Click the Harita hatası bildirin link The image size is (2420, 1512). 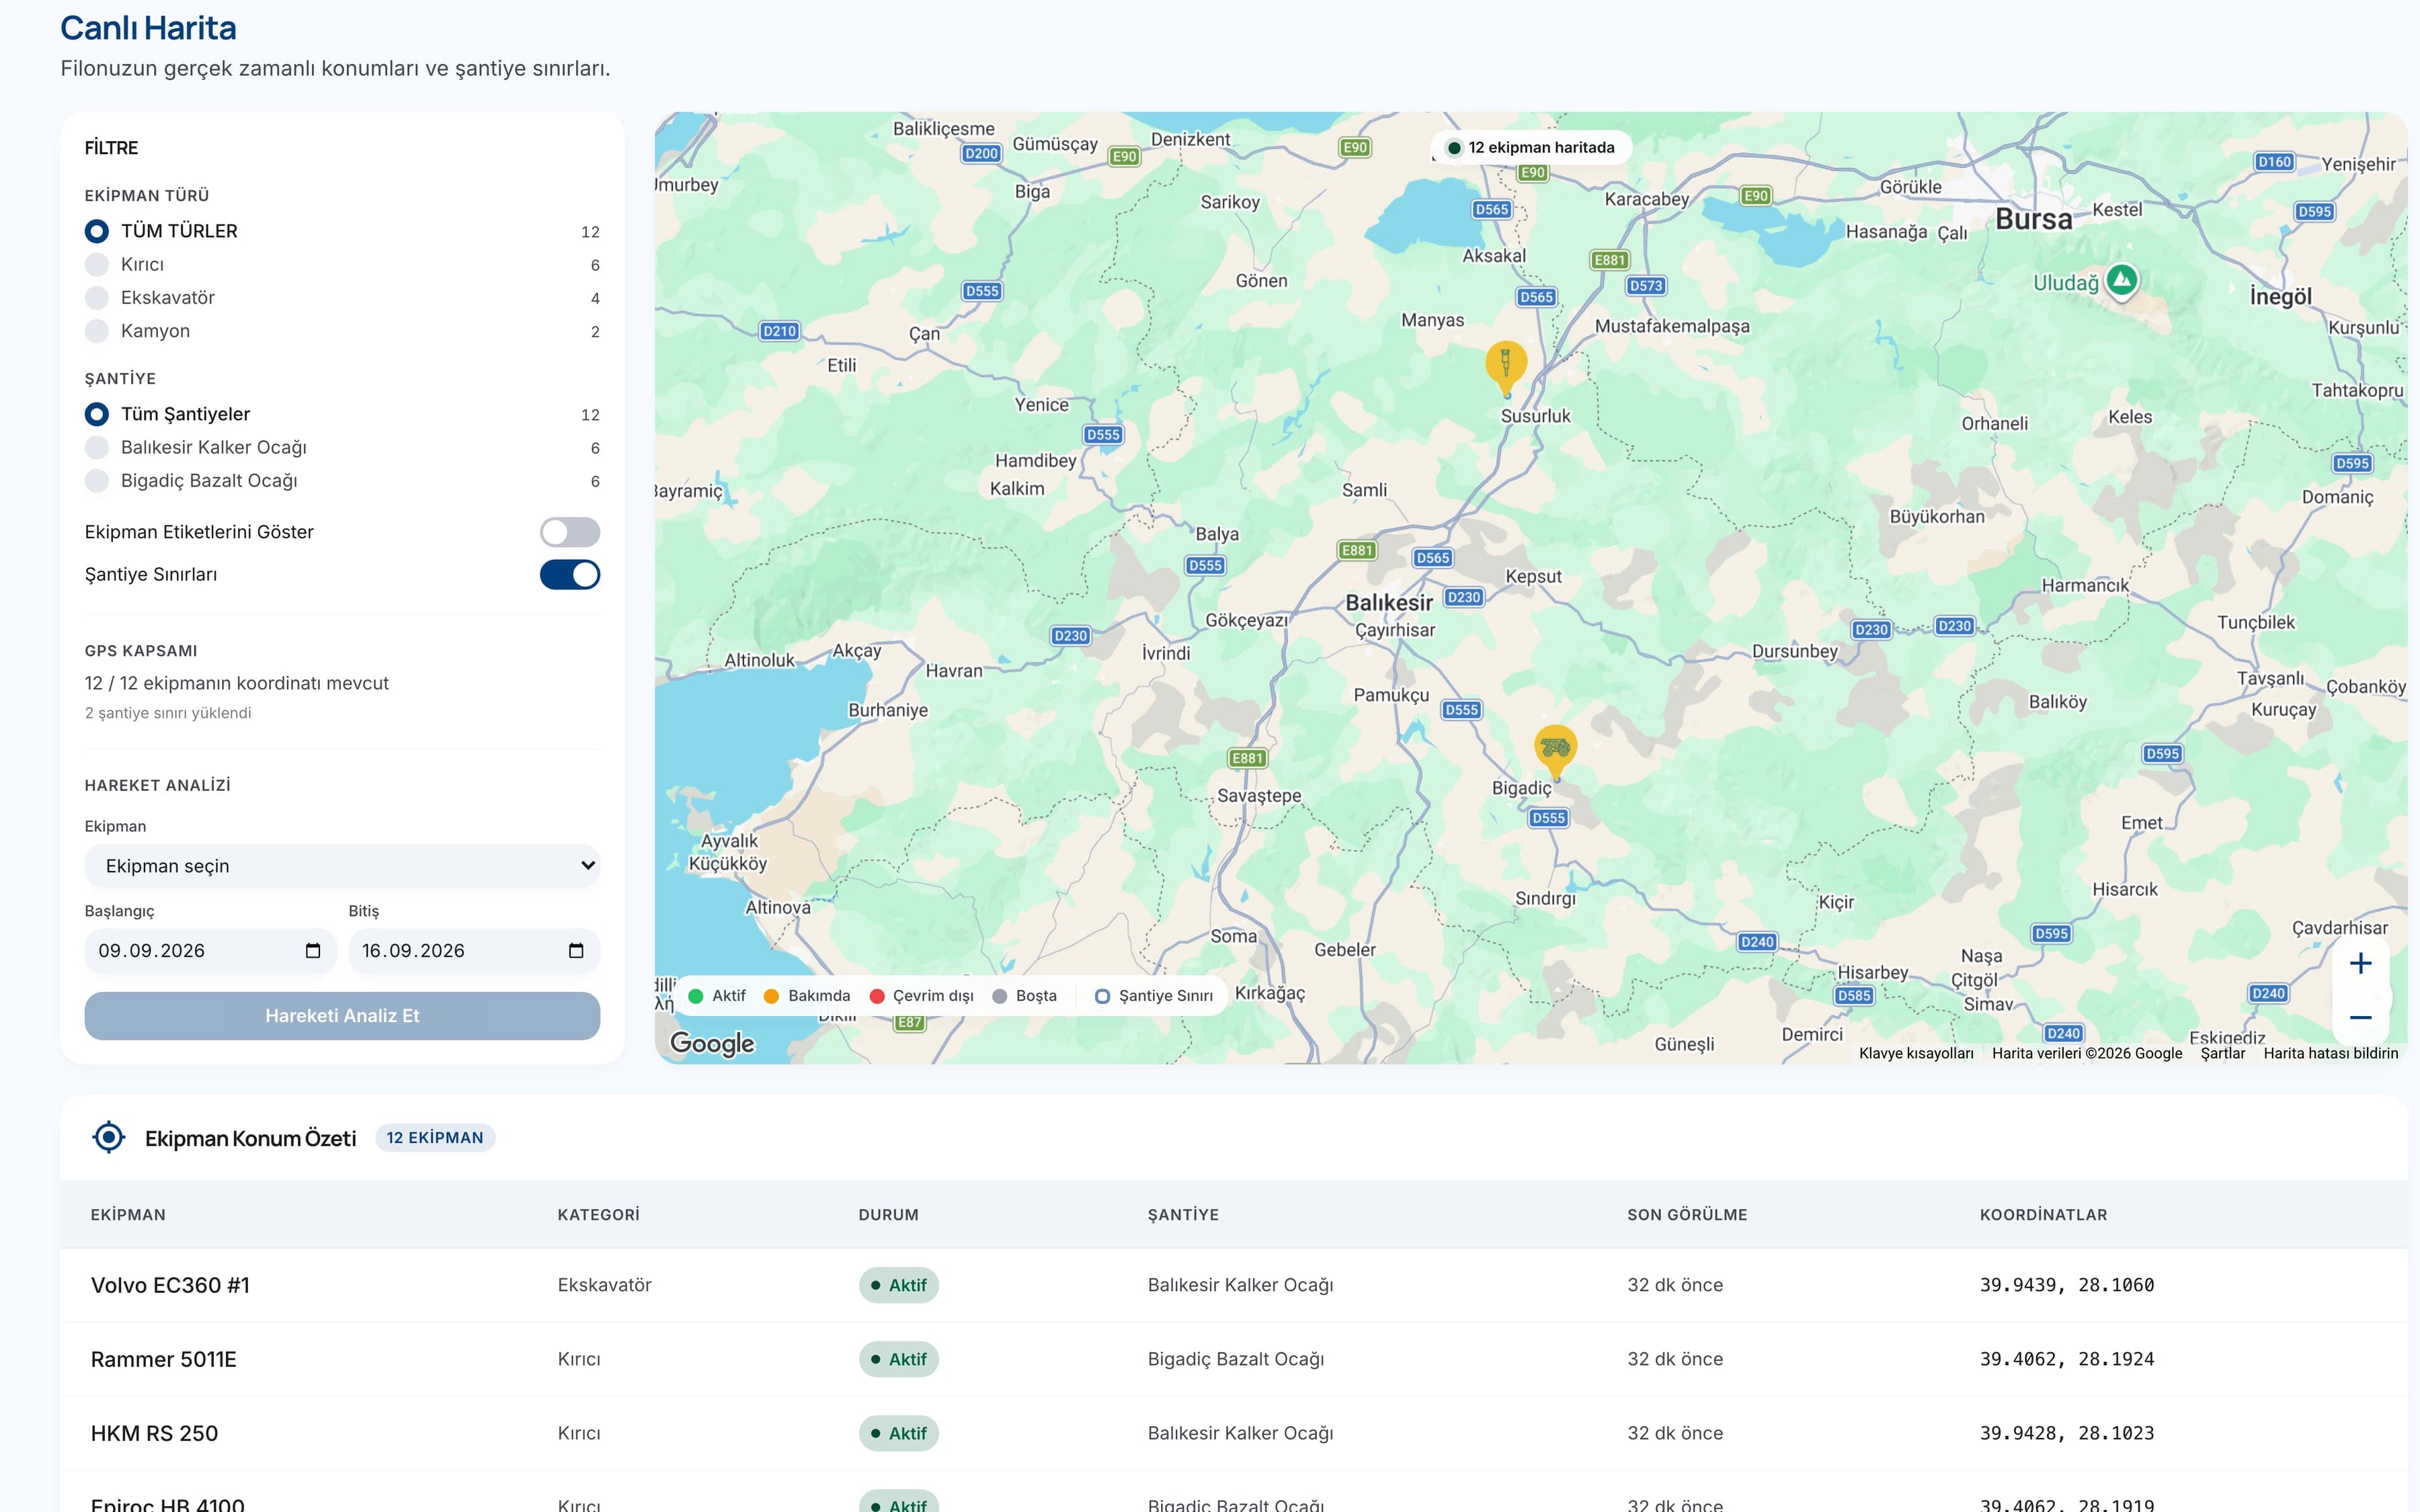coord(2330,1053)
